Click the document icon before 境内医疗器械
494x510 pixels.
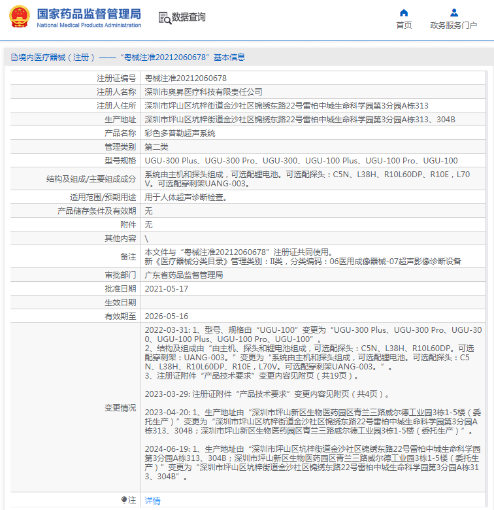pyautogui.click(x=14, y=58)
